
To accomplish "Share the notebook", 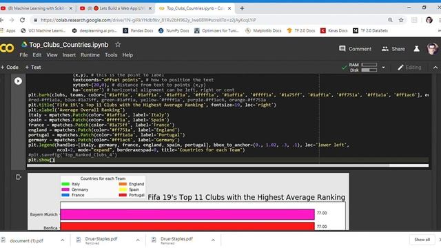I will pyautogui.click(x=393, y=49).
